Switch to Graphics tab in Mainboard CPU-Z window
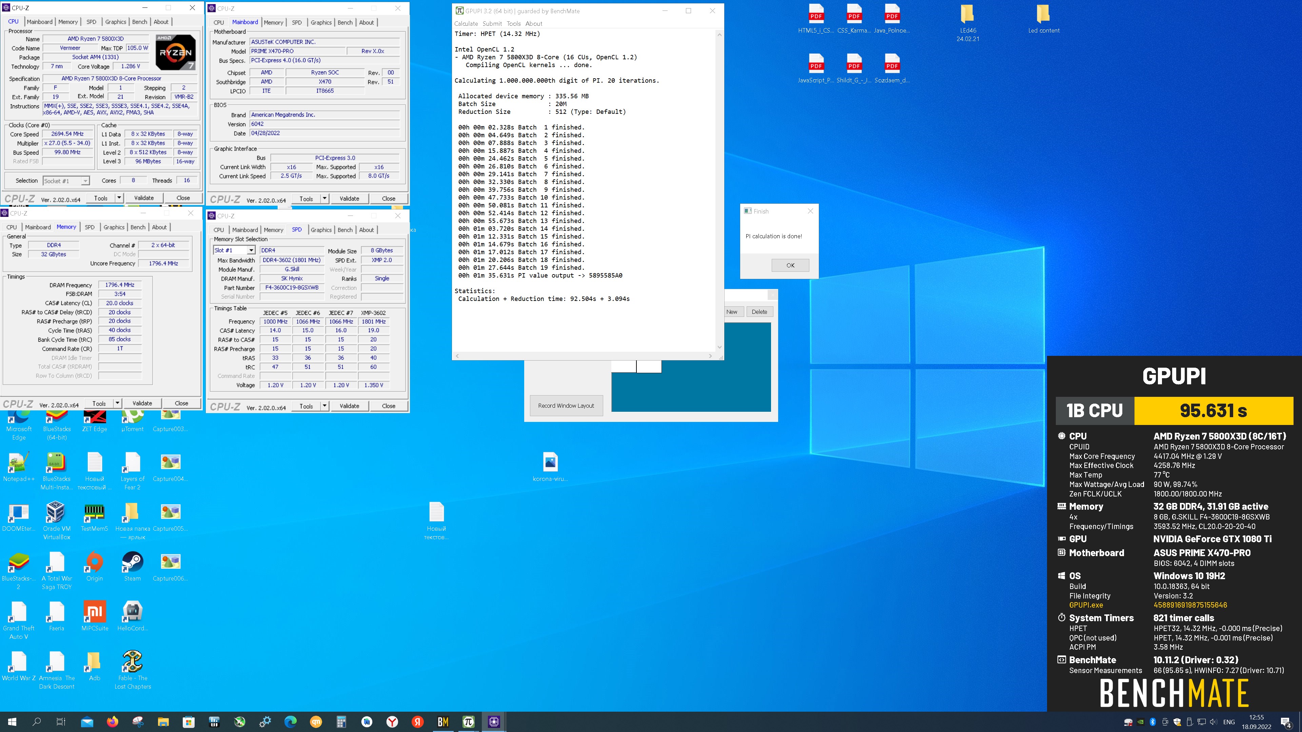 point(321,22)
